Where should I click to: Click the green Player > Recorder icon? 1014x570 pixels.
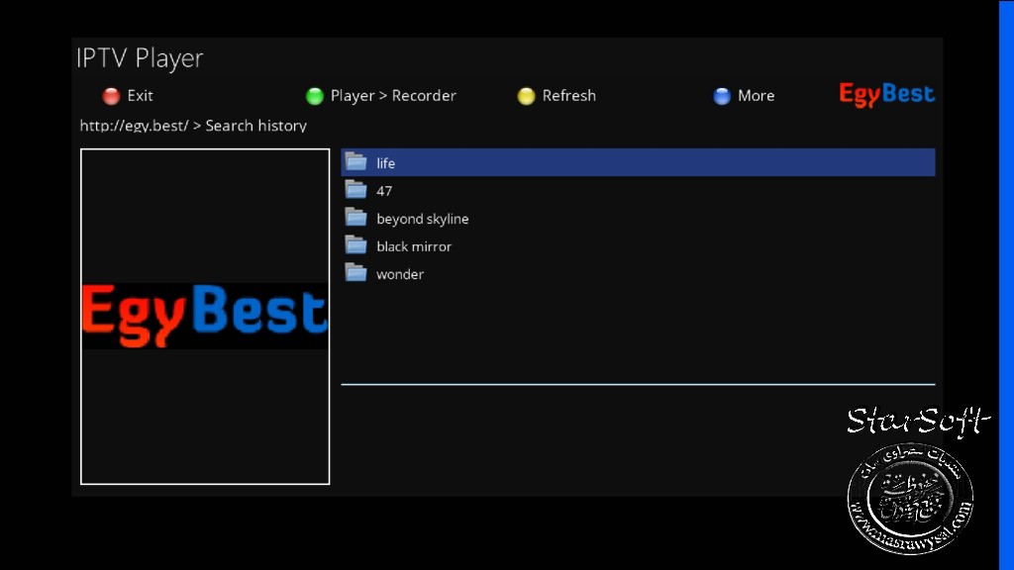[x=315, y=96]
